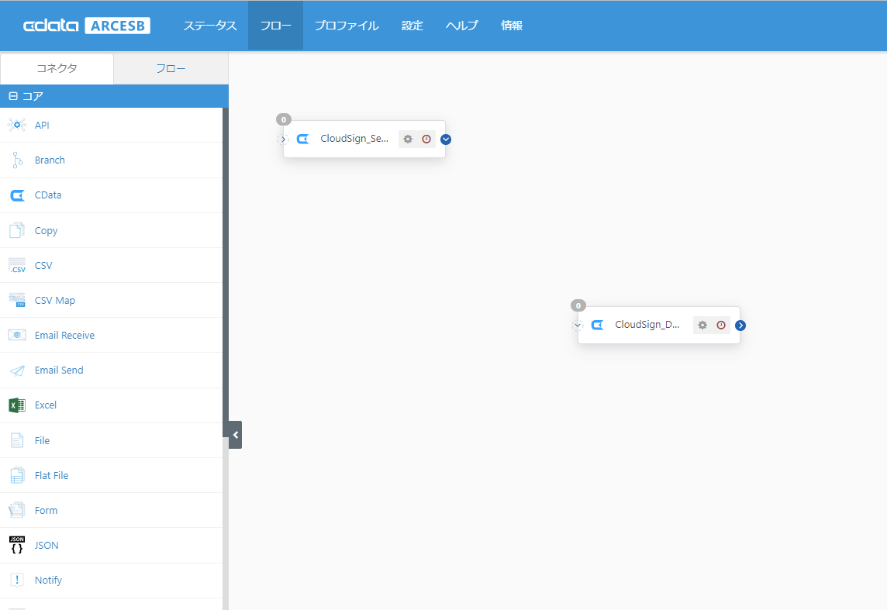Open the 設定 menu
The width and height of the screenshot is (887, 610).
pyautogui.click(x=412, y=26)
